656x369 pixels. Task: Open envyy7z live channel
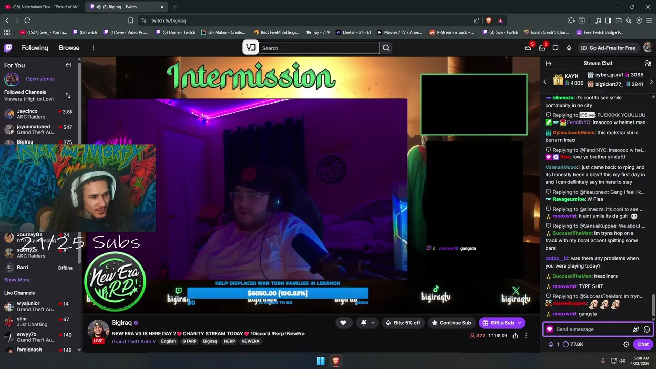(39, 337)
